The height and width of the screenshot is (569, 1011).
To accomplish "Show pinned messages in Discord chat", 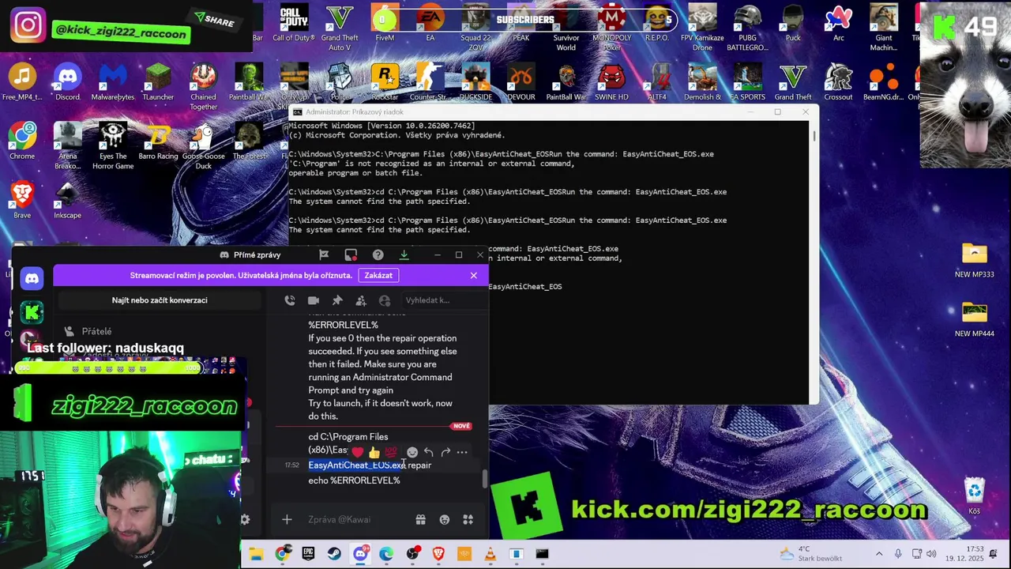I will pyautogui.click(x=337, y=300).
